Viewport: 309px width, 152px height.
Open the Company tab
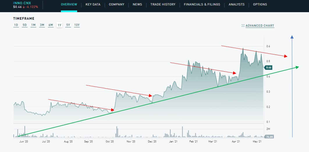[x=116, y=5]
